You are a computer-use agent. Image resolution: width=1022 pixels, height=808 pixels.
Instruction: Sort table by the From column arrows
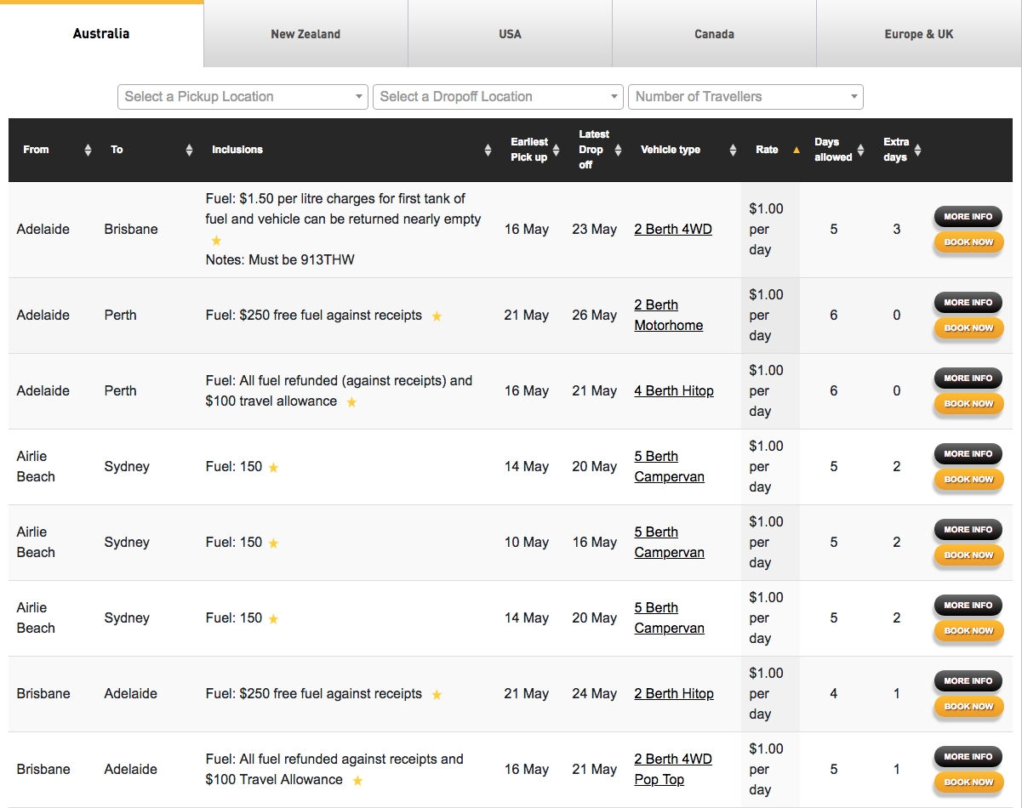[x=88, y=151]
